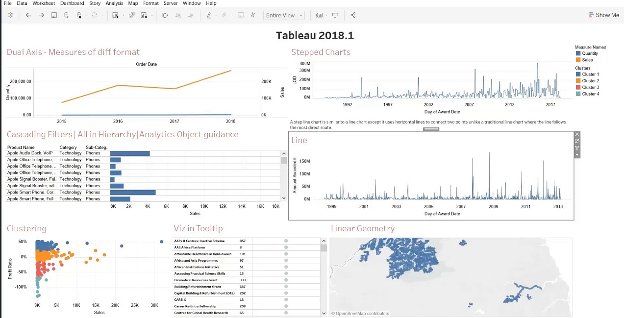
Task: Click the Show/Hide cards icon
Action: click(319, 15)
